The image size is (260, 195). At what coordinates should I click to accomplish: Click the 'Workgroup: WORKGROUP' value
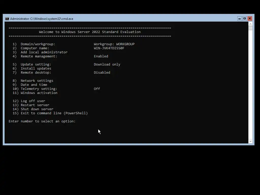click(114, 44)
